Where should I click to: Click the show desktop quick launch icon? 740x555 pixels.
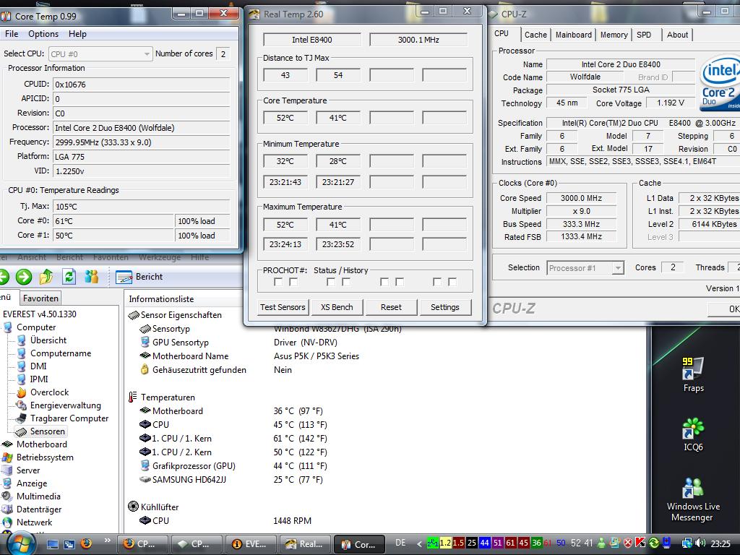click(x=53, y=544)
